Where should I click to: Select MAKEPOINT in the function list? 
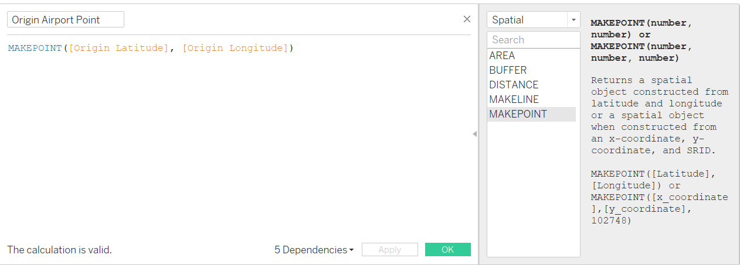point(518,114)
